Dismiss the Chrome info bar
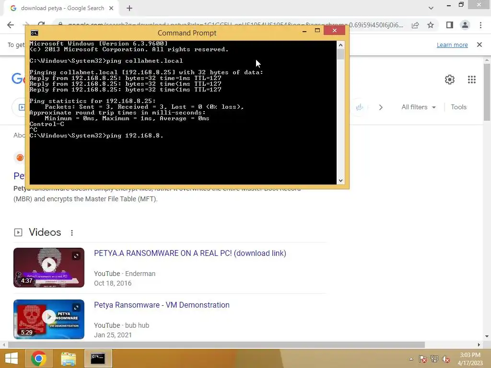Image resolution: width=491 pixels, height=368 pixels. [x=479, y=45]
